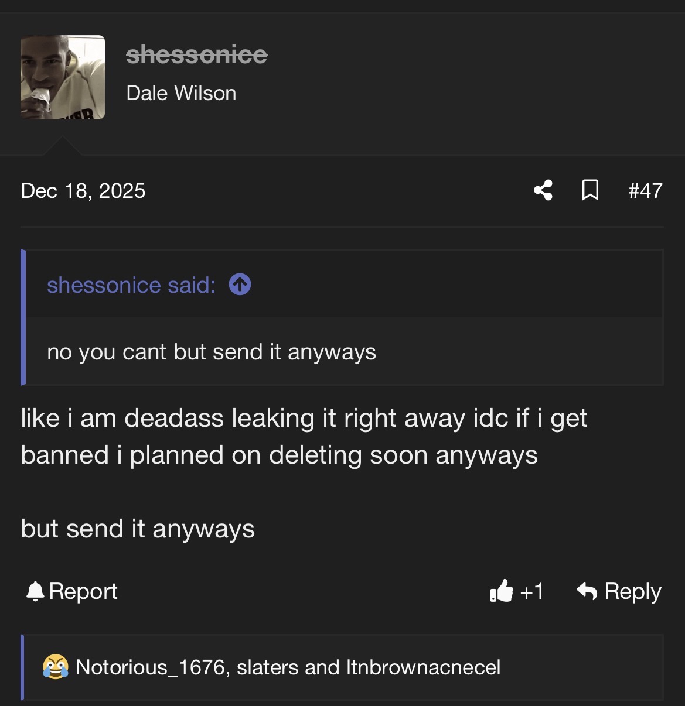Like the post with the thumbs-up icon
Screen dimensions: 685x706
click(502, 591)
